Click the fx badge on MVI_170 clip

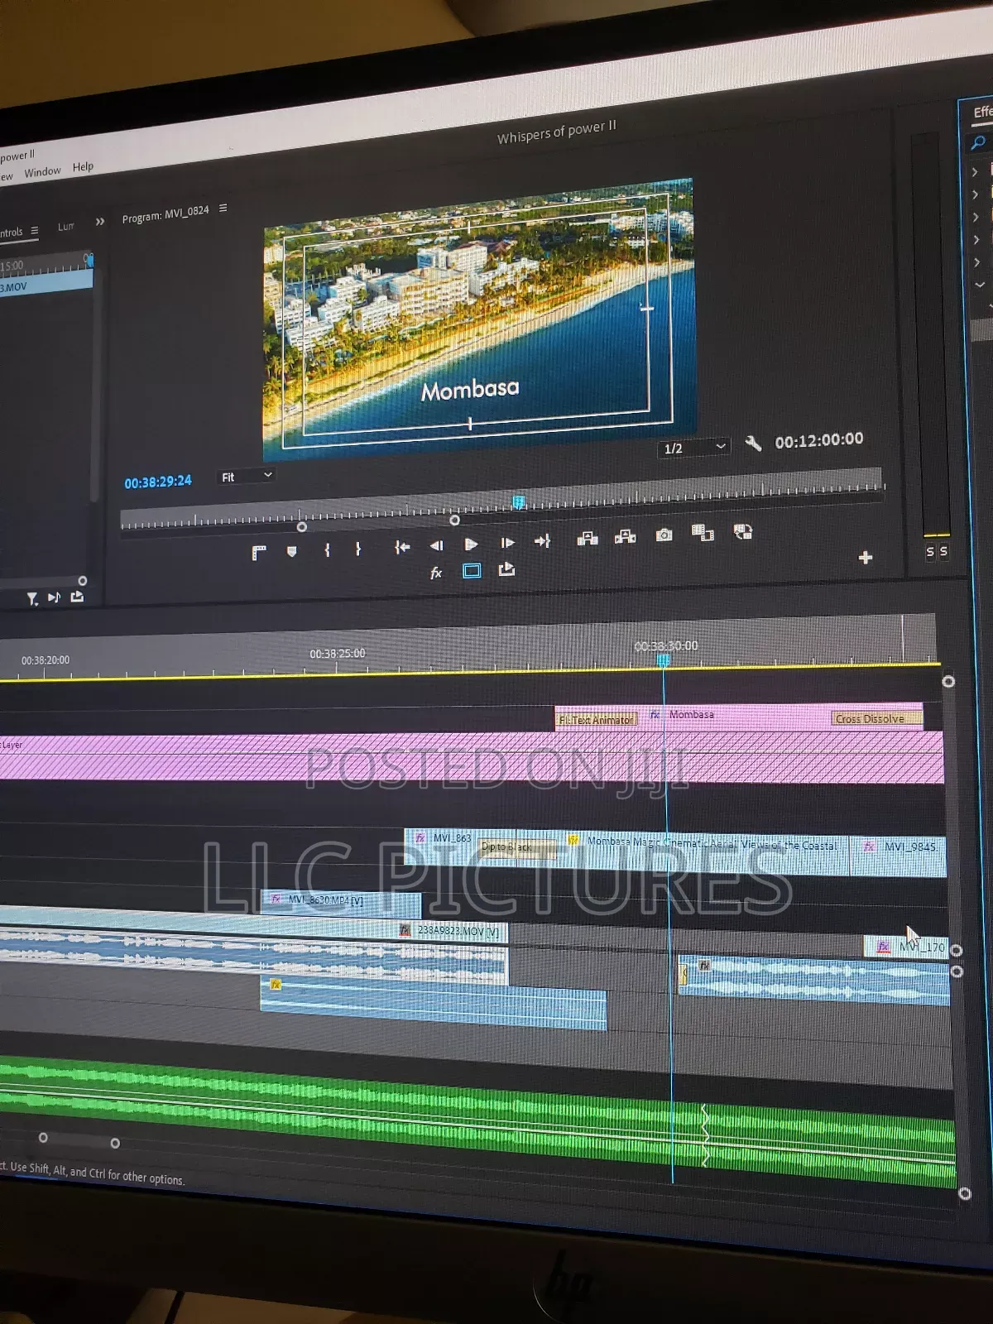pos(883,946)
